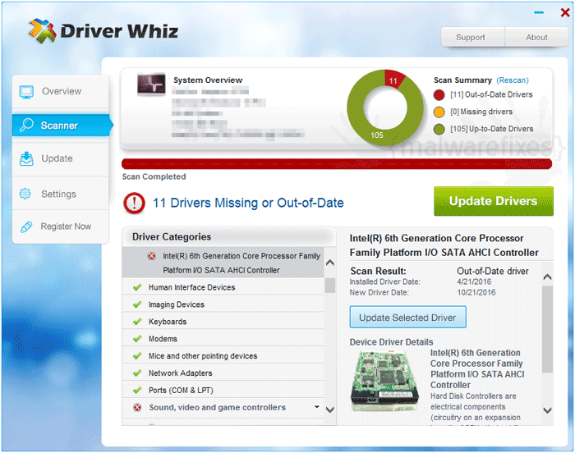The image size is (575, 453).
Task: Click red X icon beside Sound, video and game controllers
Action: [x=137, y=407]
